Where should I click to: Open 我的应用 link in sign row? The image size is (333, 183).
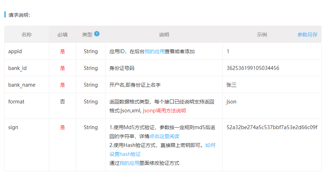pos(129,163)
